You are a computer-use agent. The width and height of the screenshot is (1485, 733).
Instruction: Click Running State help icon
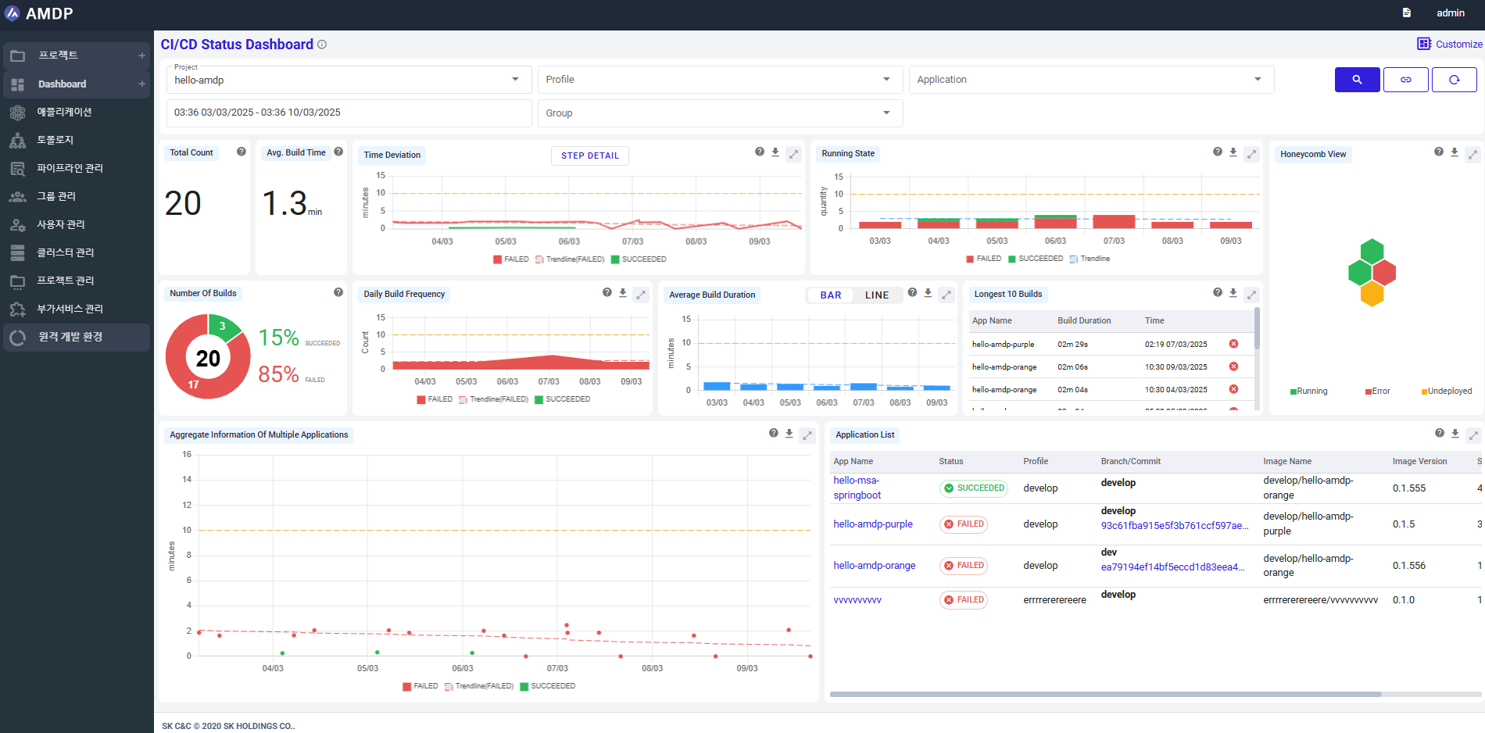1218,152
